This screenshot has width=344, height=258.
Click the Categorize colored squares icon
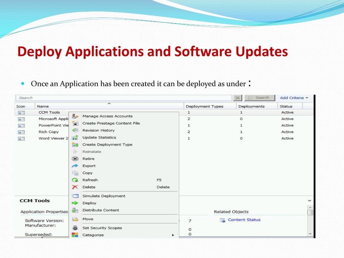75,235
